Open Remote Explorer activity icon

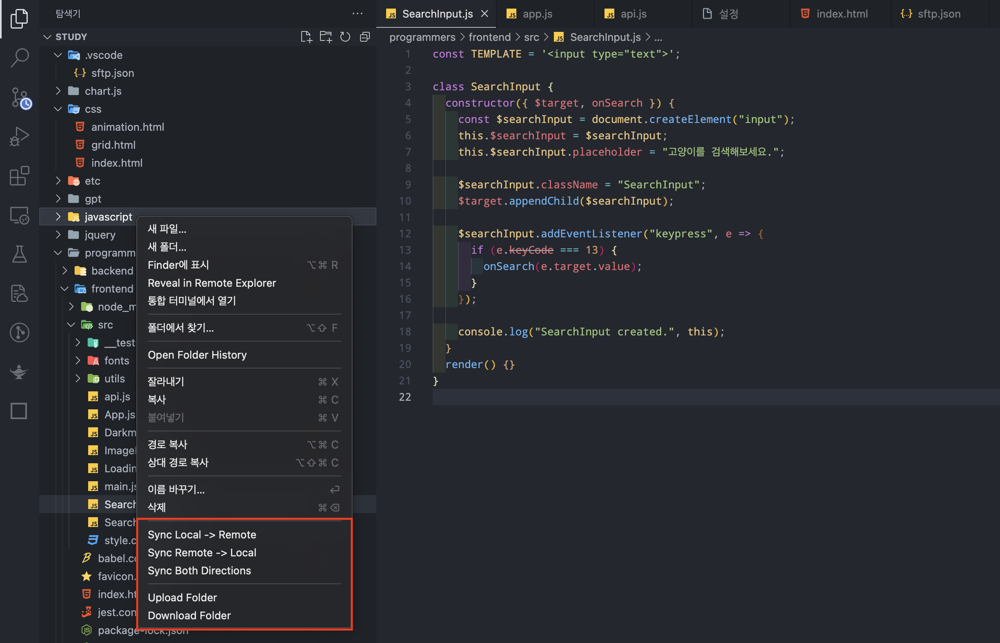pyautogui.click(x=19, y=215)
